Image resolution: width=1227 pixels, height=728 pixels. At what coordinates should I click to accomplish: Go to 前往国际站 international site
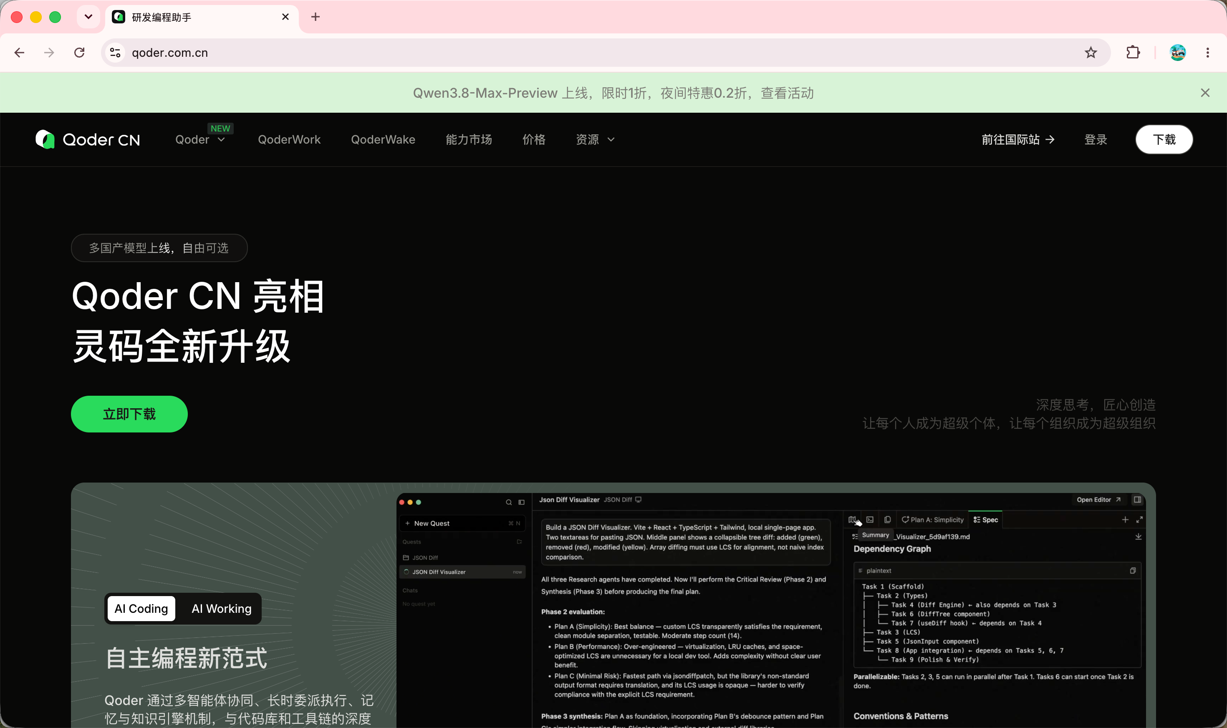coord(1017,140)
